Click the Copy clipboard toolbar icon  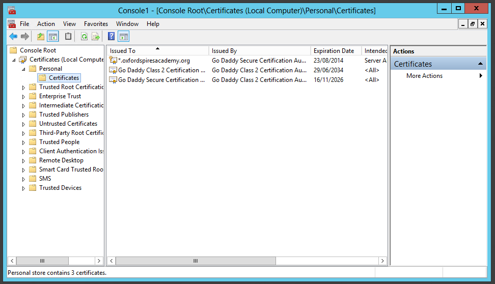pos(68,37)
